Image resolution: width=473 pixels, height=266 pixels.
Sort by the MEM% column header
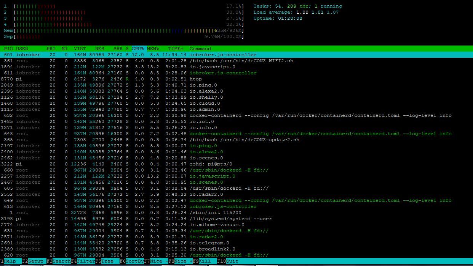153,49
